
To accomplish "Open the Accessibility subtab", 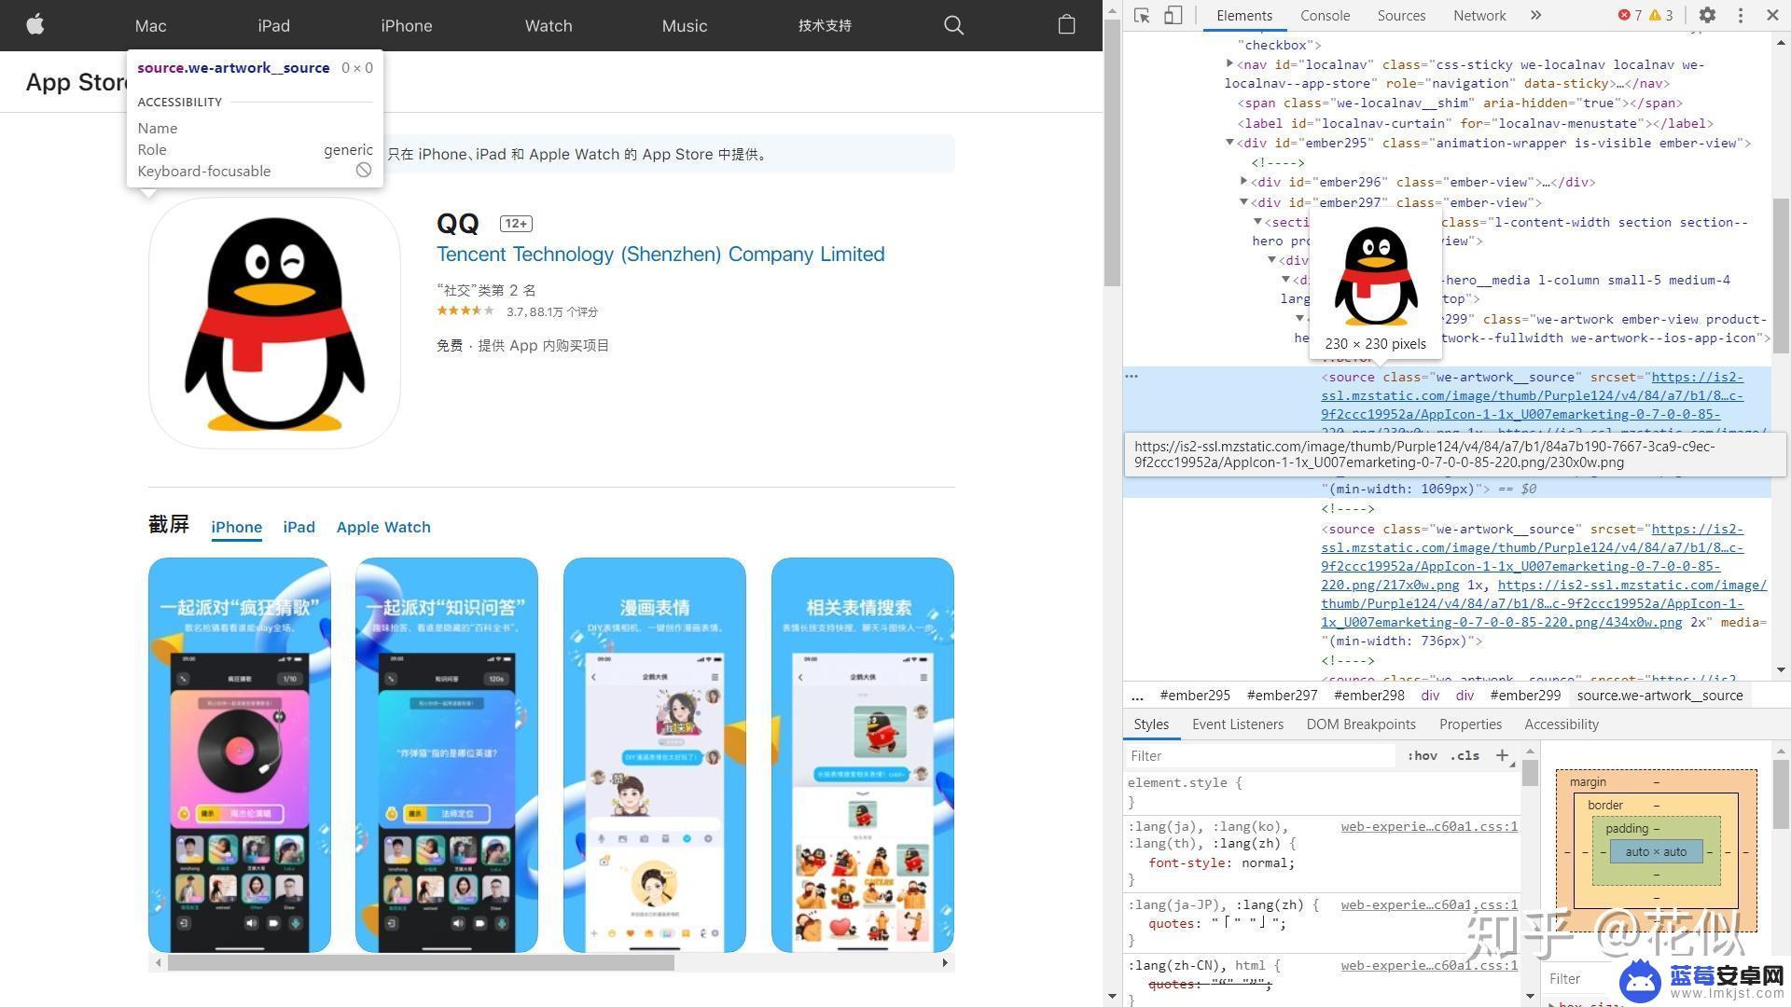I will (x=1562, y=724).
